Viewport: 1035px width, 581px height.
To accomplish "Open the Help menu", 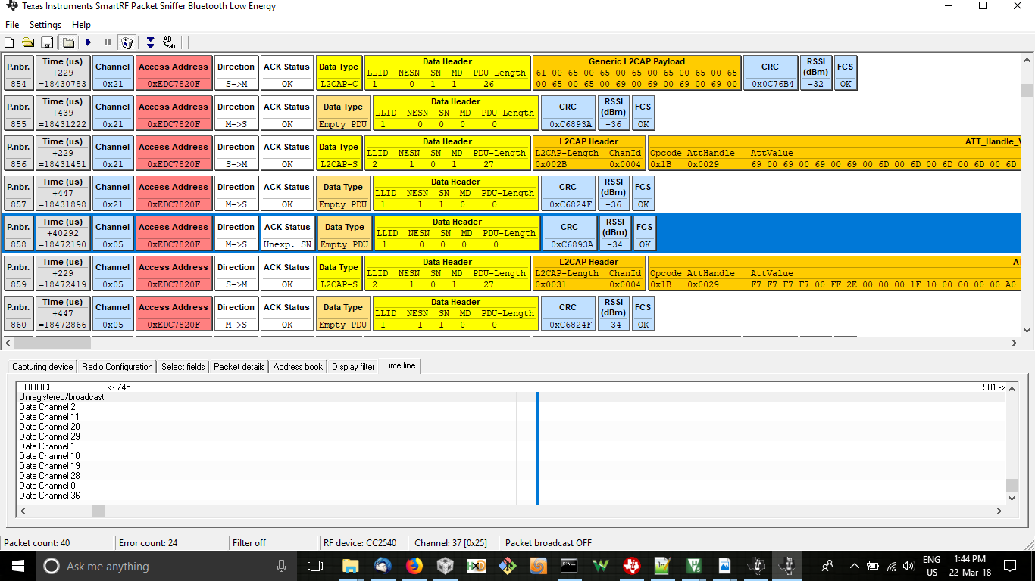I will [x=81, y=25].
